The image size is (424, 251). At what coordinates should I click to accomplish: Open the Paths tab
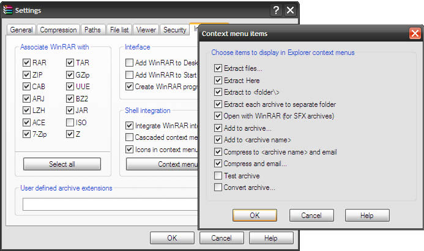(92, 30)
